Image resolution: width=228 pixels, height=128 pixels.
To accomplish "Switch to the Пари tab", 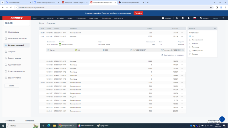I will pyautogui.click(x=41, y=23).
